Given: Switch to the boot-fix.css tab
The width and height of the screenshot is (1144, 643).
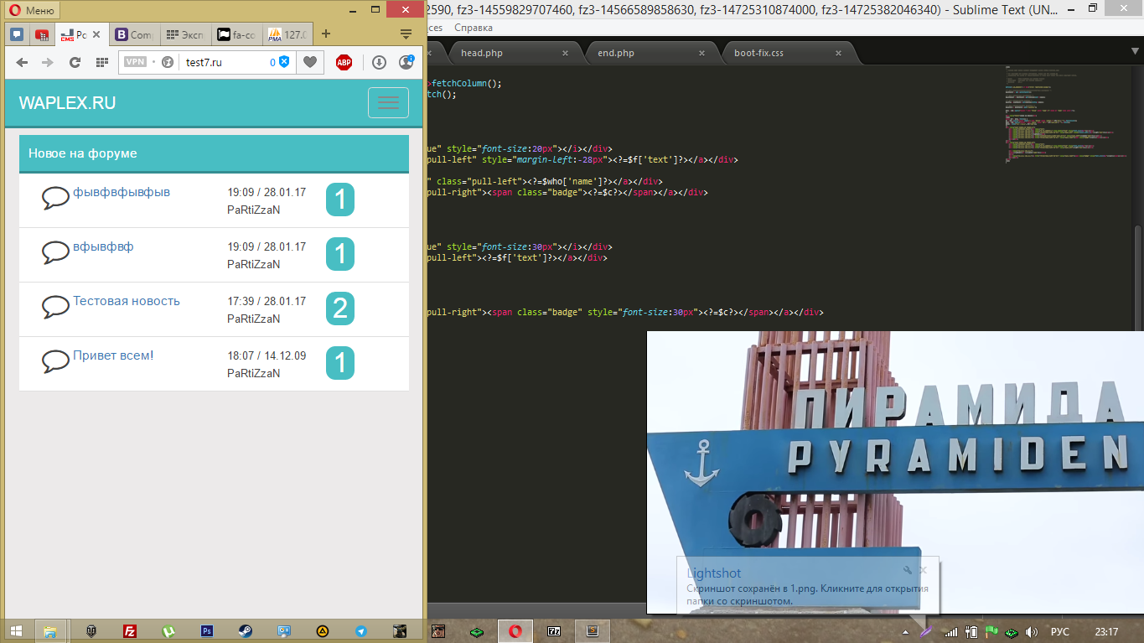Looking at the screenshot, I should coord(758,53).
